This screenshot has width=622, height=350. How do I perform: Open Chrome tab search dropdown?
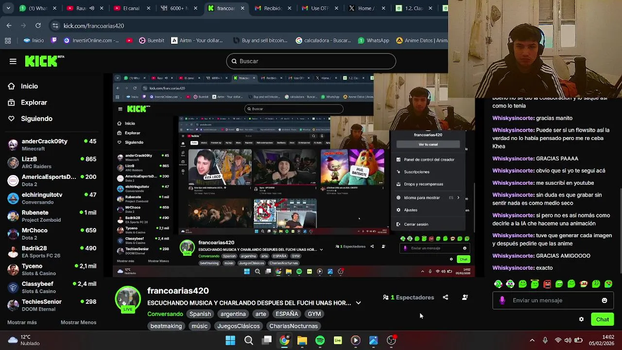pyautogui.click(x=9, y=8)
